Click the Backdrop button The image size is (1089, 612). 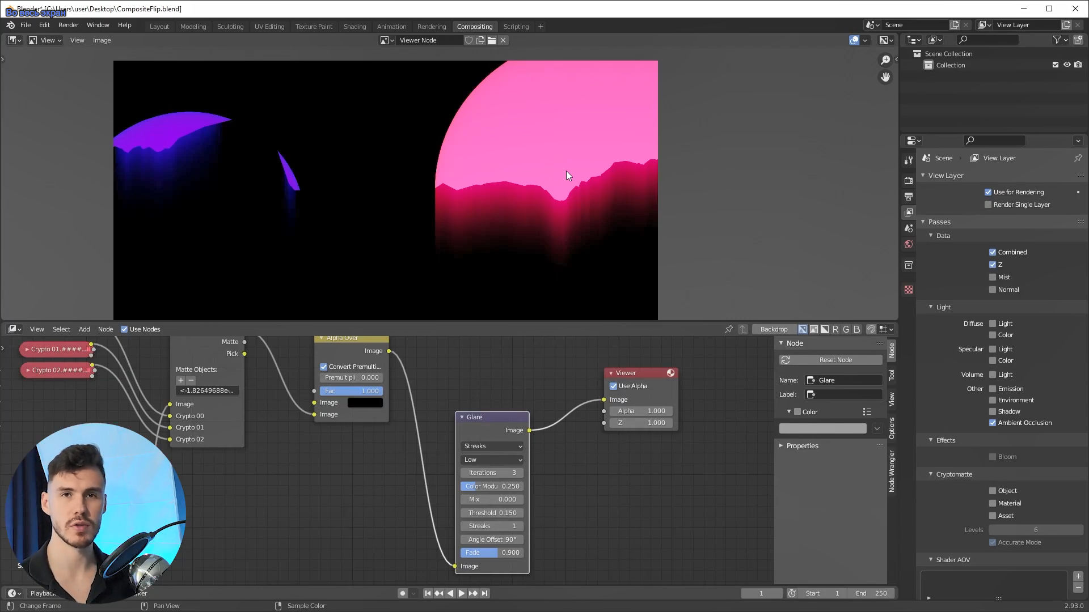pyautogui.click(x=774, y=329)
